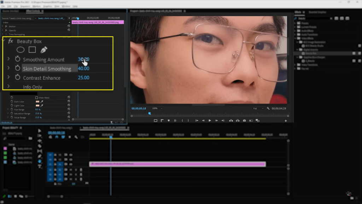Click the Dark Color eyedropper
This screenshot has width=362, height=204.
(42, 102)
